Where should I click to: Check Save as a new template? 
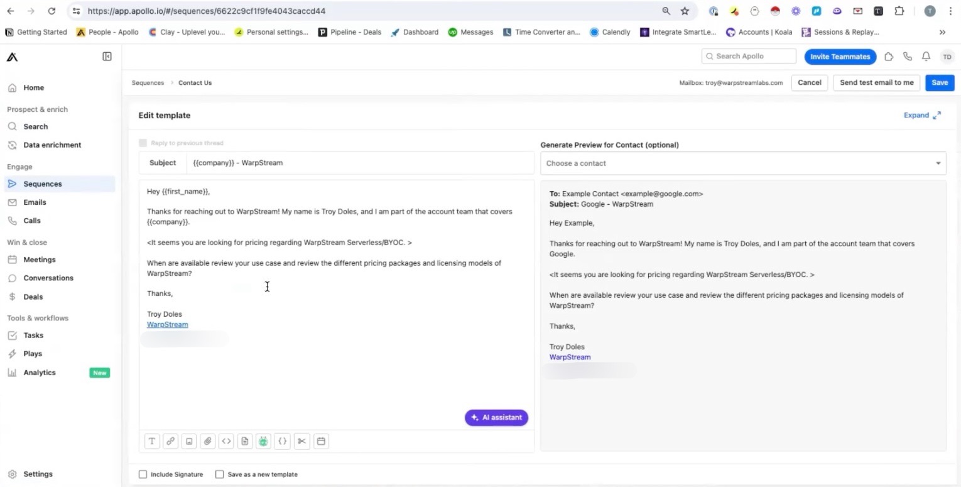pos(219,474)
